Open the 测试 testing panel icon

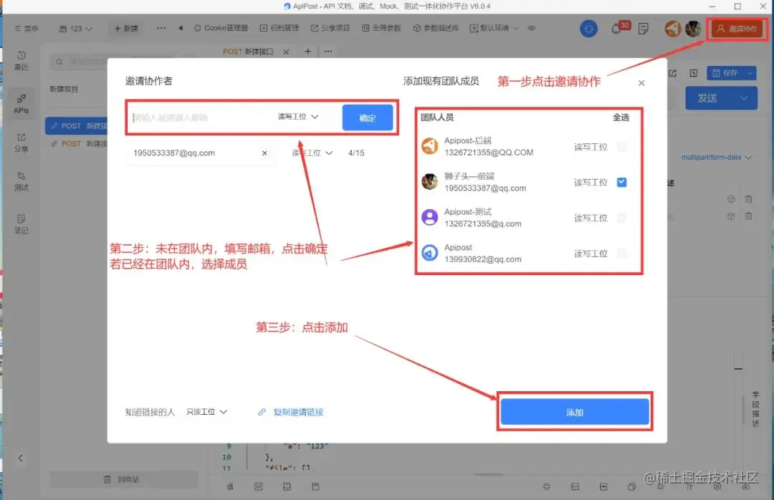[x=20, y=179]
